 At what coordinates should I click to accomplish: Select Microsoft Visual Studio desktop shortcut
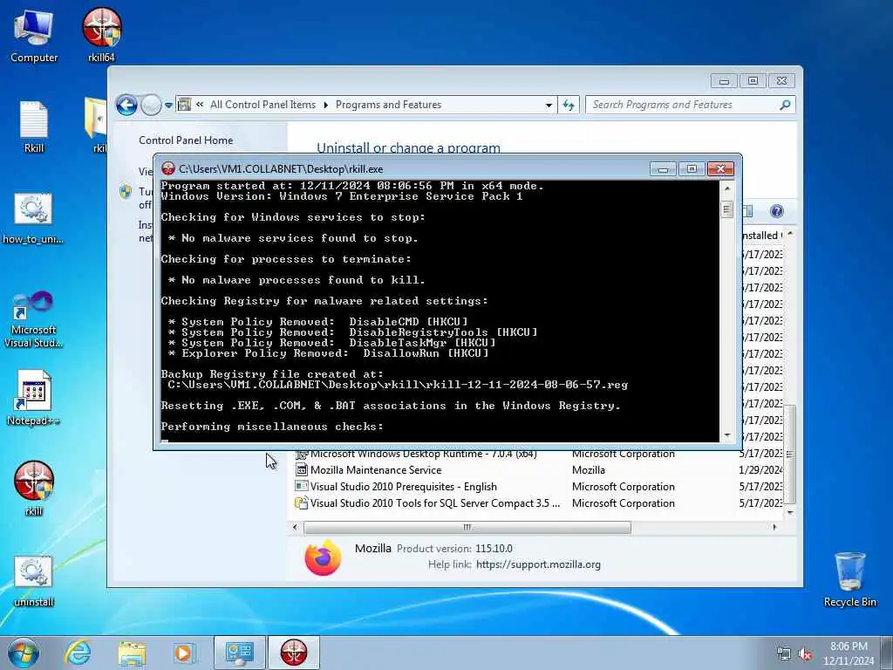coord(33,319)
